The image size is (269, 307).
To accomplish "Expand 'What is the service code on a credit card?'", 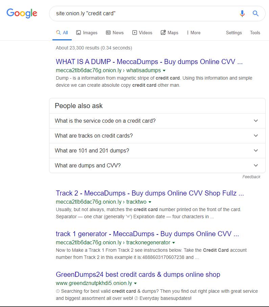I will 157,121.
